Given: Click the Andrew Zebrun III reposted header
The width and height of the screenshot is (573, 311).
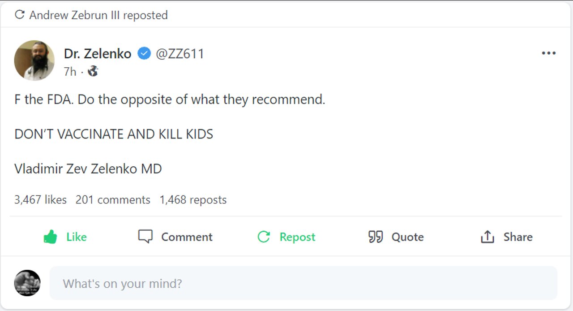Looking at the screenshot, I should [91, 15].
